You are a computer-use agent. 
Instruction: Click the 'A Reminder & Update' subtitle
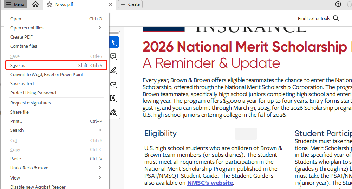(x=211, y=63)
